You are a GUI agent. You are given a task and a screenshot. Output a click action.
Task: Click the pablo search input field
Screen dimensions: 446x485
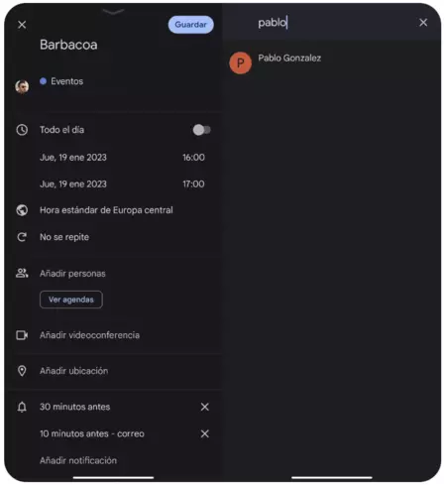(x=332, y=23)
